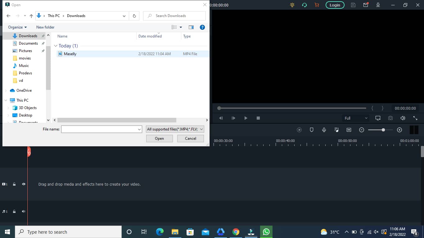Open the address bar path history dropdown
The width and height of the screenshot is (424, 238).
(x=124, y=16)
